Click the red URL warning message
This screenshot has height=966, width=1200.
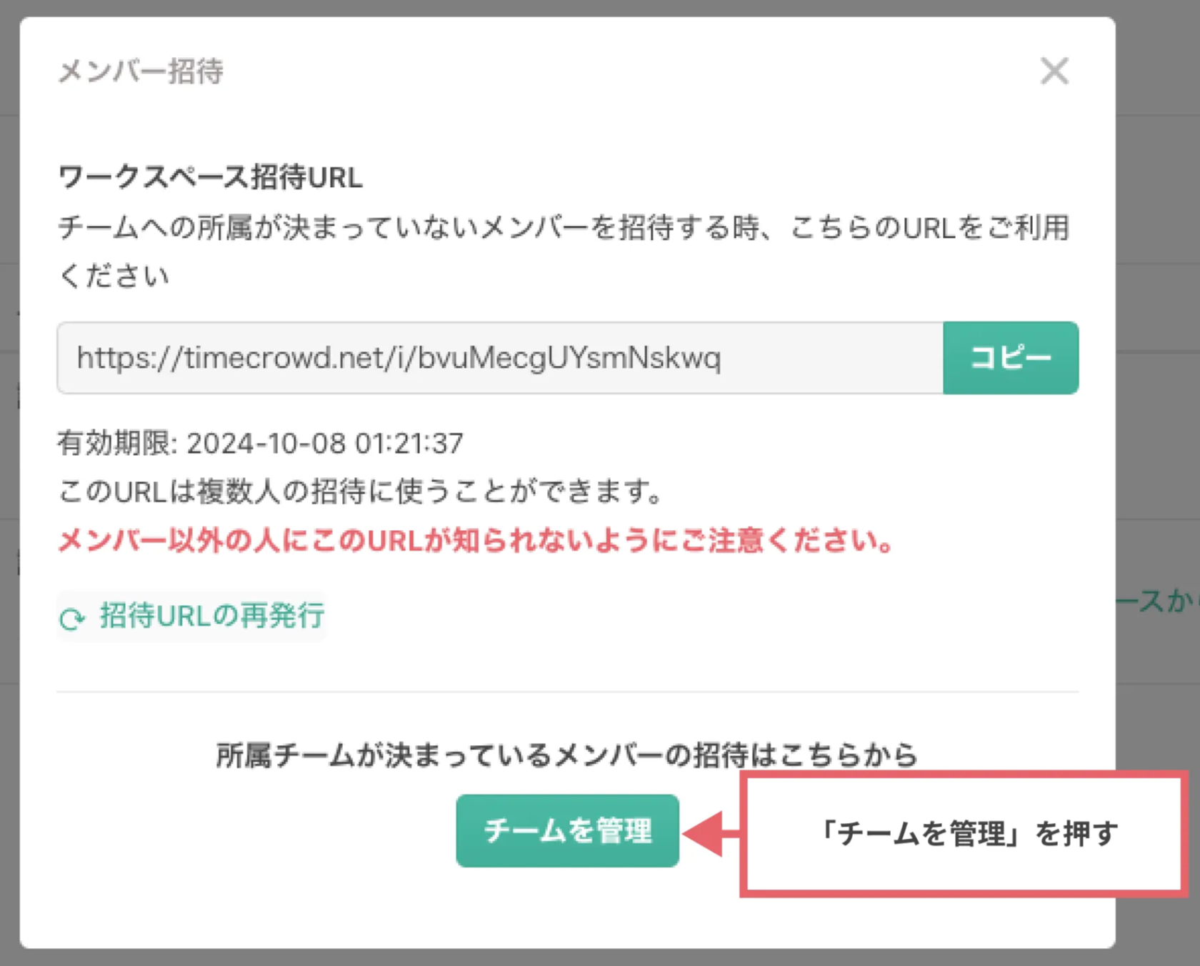tap(476, 541)
